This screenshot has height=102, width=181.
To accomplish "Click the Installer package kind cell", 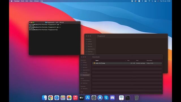I will [141, 63].
